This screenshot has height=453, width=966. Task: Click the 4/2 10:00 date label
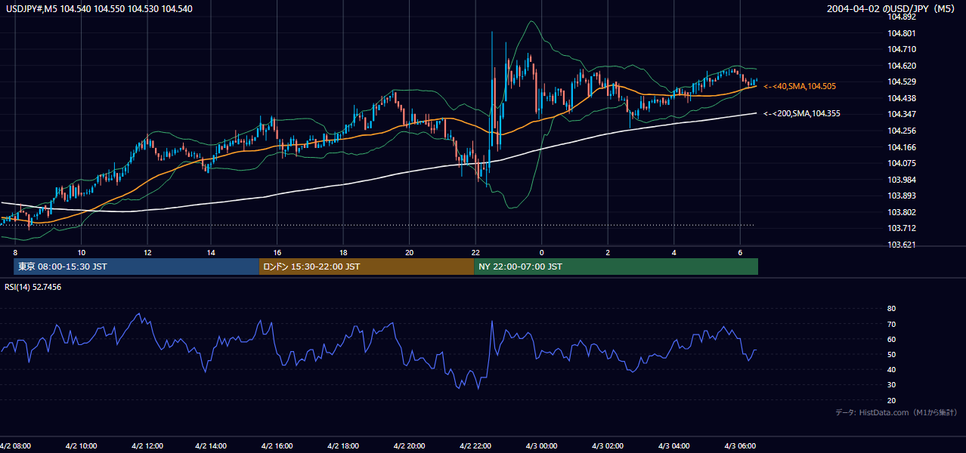[x=81, y=445]
